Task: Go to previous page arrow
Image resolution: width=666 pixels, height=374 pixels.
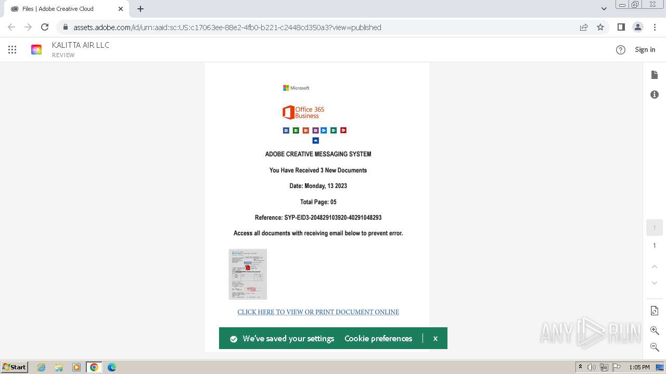Action: (655, 266)
